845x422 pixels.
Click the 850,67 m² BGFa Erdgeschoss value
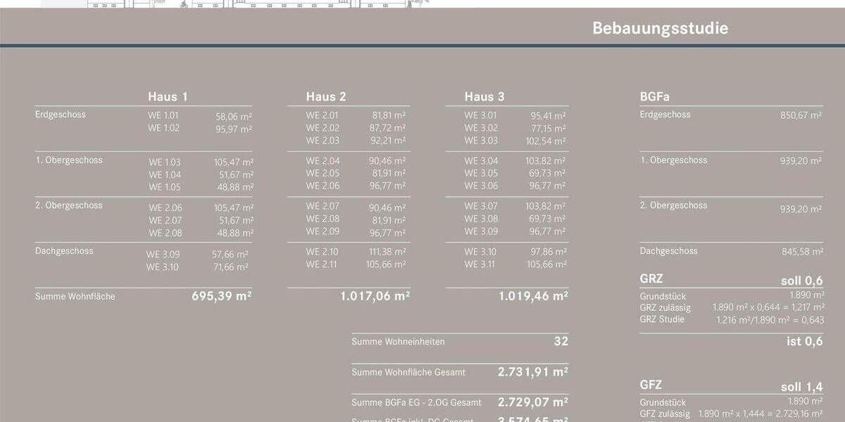[x=801, y=115]
